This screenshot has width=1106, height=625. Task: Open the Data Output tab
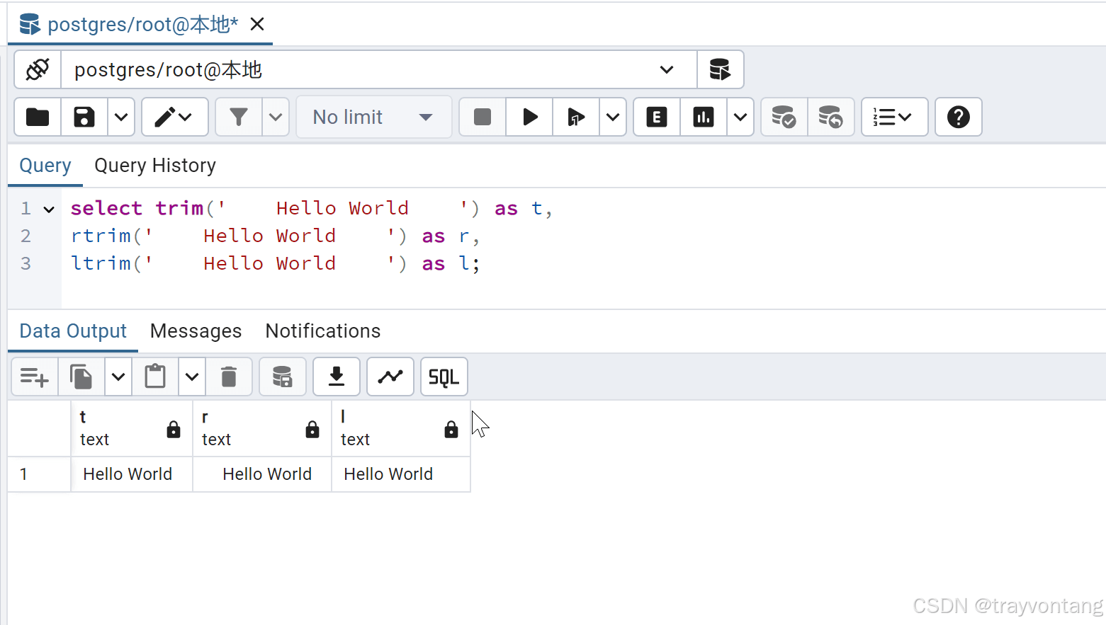73,331
